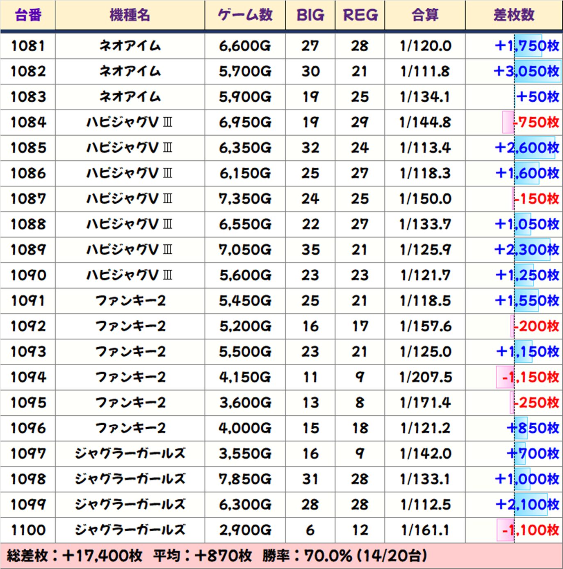Click the BIG column header
The image size is (563, 569).
(310, 15)
